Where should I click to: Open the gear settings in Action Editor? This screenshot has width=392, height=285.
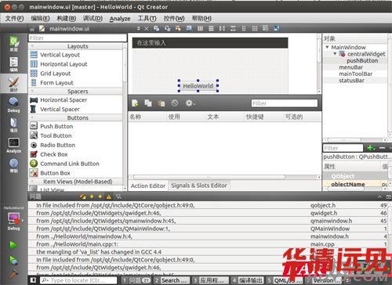click(190, 103)
